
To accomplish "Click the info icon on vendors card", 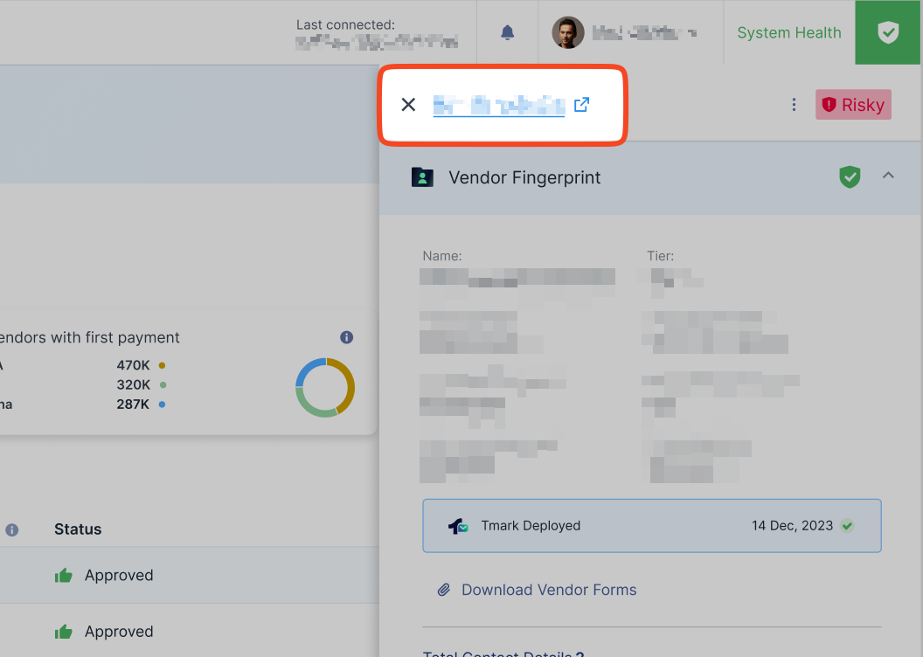I will 346,337.
